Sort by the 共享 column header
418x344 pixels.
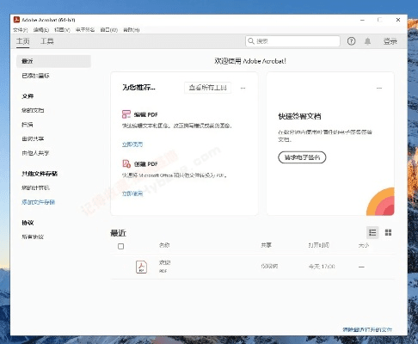(266, 245)
